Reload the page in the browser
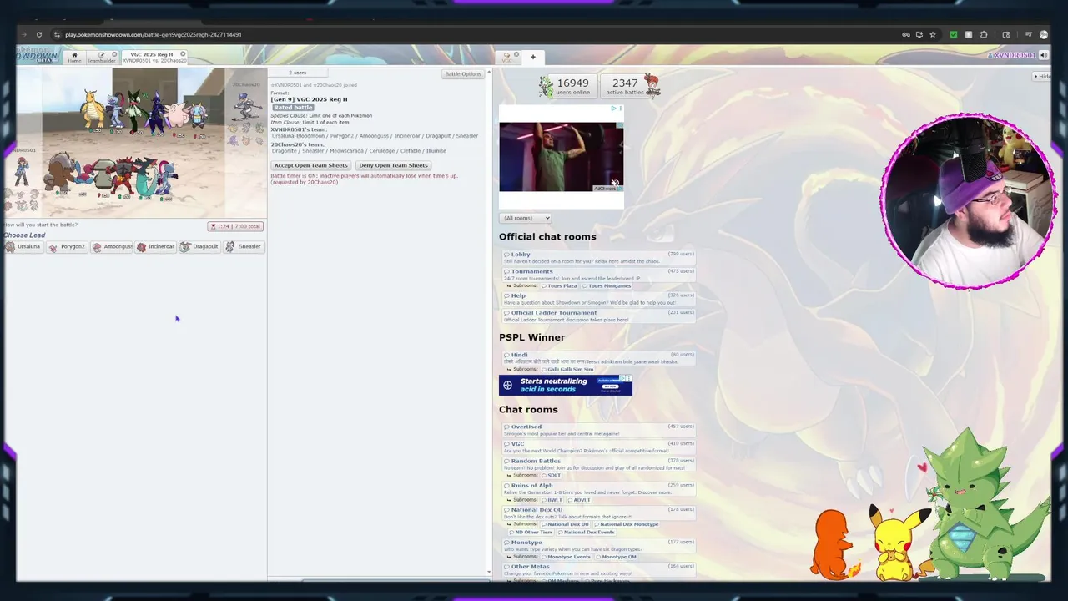Image resolution: width=1068 pixels, height=601 pixels. pyautogui.click(x=38, y=34)
